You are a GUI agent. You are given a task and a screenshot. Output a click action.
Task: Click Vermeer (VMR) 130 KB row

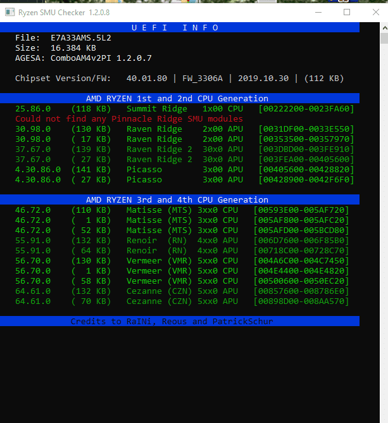pyautogui.click(x=182, y=261)
